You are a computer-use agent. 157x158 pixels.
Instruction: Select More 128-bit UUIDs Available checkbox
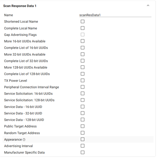point(83,67)
